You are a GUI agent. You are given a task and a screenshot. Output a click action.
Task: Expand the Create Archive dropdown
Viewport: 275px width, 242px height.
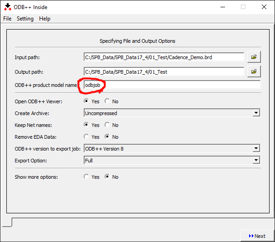coord(256,113)
